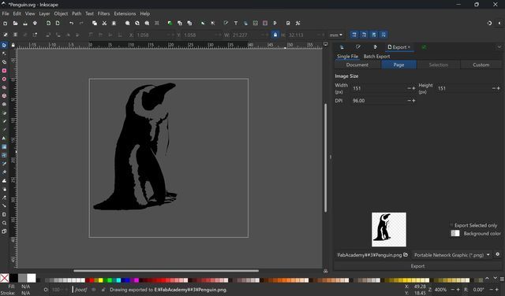Browse for export filename folder icon
The height and width of the screenshot is (296, 505).
point(406,255)
